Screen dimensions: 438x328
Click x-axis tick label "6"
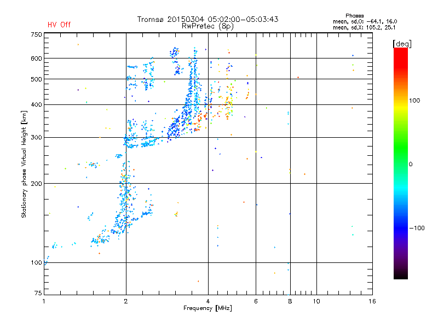[x=256, y=301]
